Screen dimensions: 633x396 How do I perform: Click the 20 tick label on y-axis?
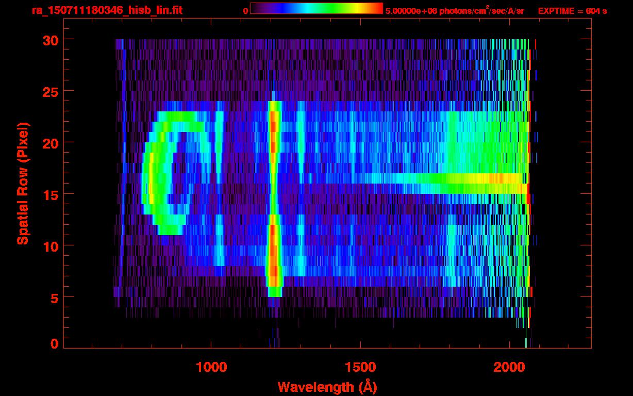50,143
